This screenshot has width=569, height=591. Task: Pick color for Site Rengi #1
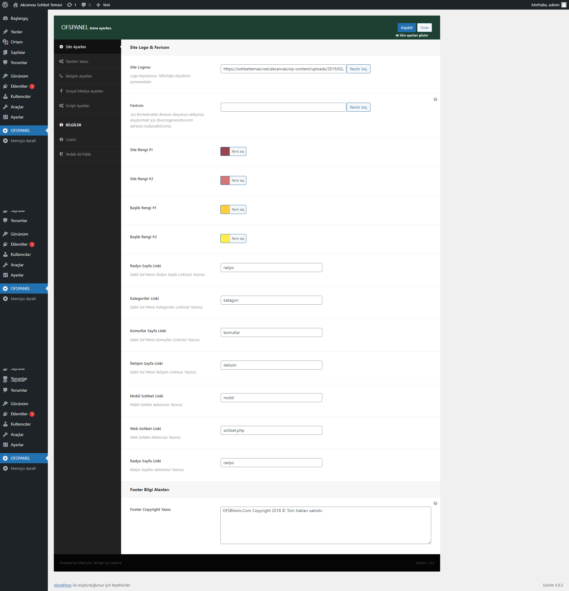point(233,151)
